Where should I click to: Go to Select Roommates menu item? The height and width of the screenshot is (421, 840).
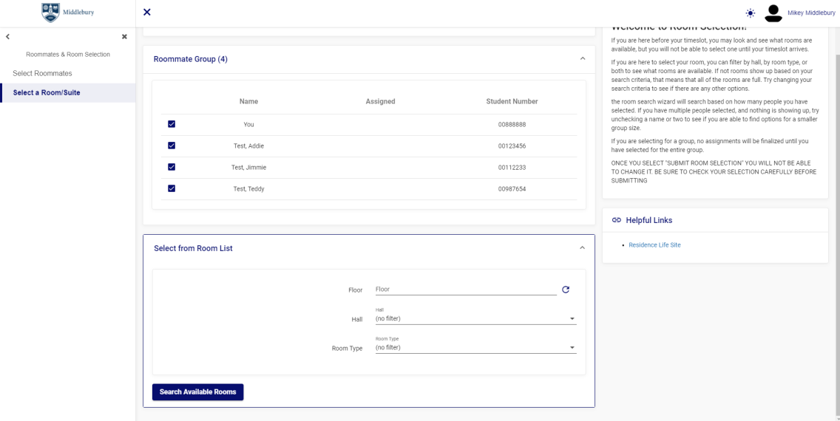click(x=42, y=73)
